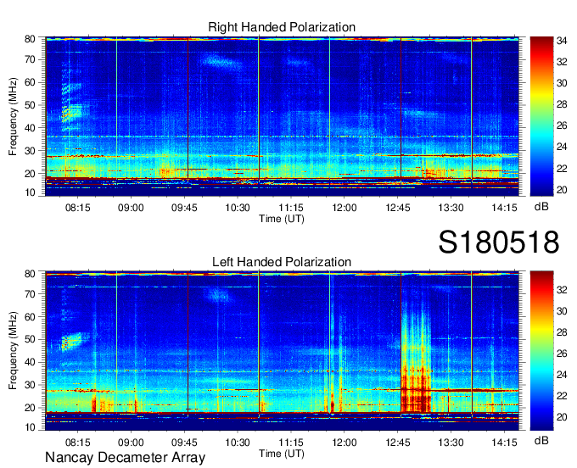Click the 09:00 tick under Right Handed plot
Image resolution: width=577 pixels, height=468 pixels.
tap(131, 208)
